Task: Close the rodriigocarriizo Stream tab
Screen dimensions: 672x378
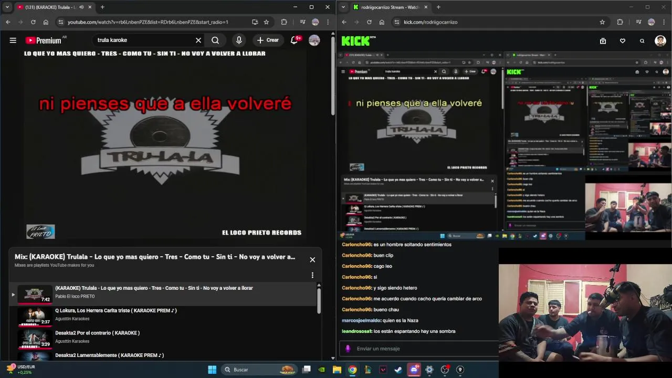Action: point(426,7)
